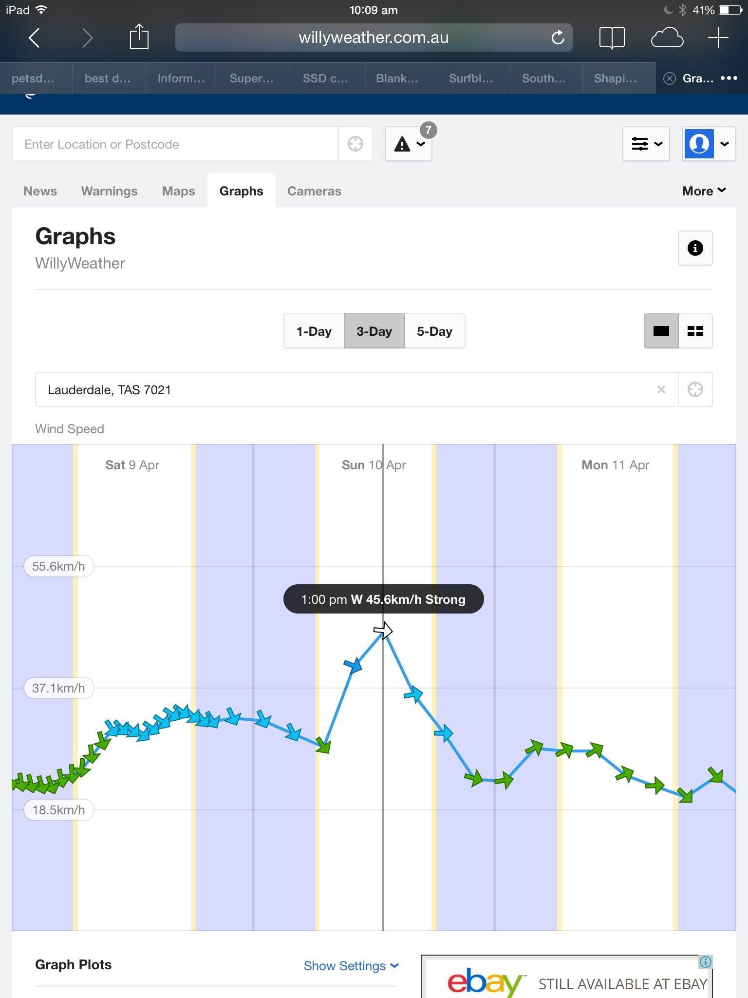
Task: Go to the Warnings tab
Action: click(x=109, y=191)
